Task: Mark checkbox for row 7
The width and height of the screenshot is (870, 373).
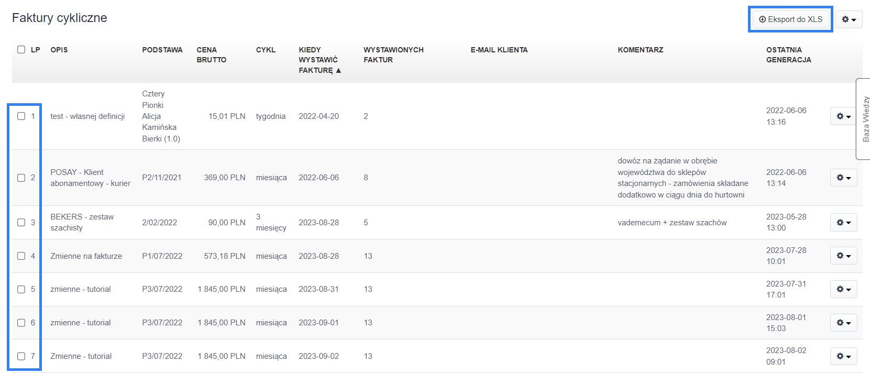Action: click(21, 356)
